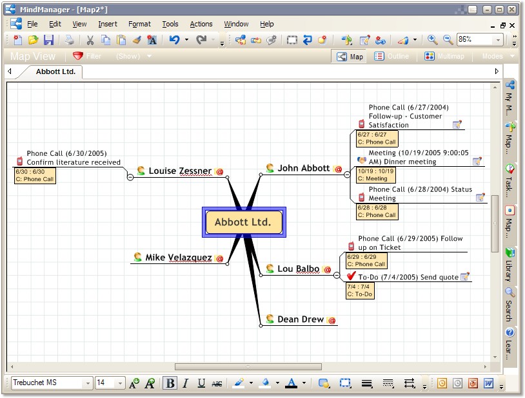This screenshot has height=398, width=525.
Task: Toggle the Filter button in Map View bar
Action: pos(87,56)
